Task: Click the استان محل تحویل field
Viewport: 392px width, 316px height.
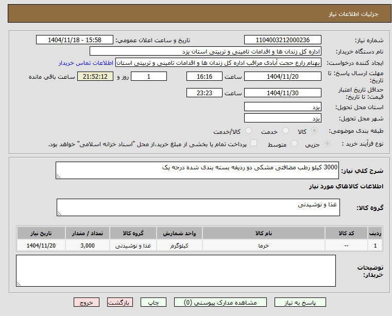Action: click(x=282, y=107)
